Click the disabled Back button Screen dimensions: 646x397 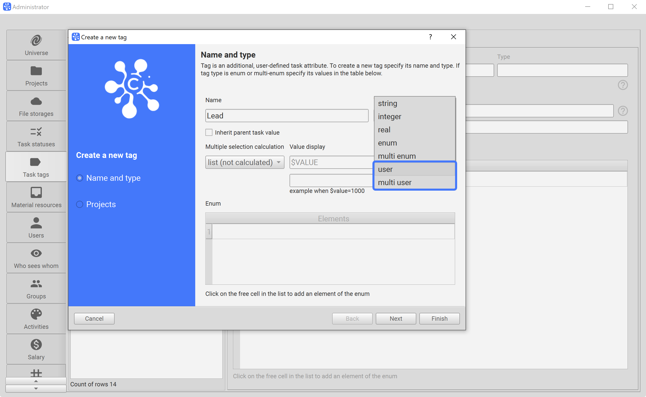pyautogui.click(x=352, y=318)
